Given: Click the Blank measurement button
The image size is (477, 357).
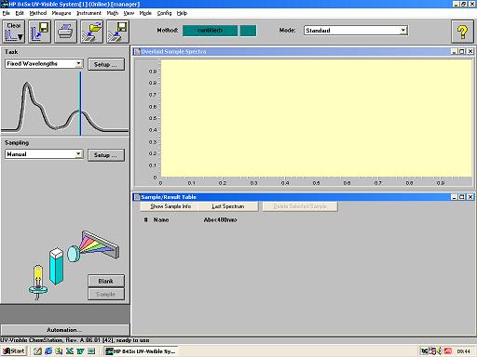Looking at the screenshot, I should tap(106, 281).
